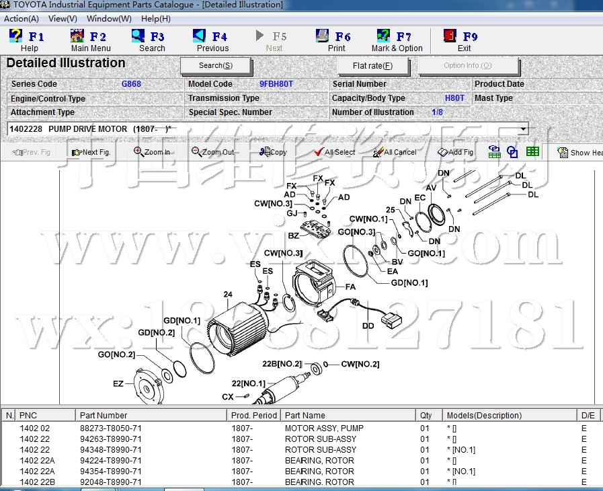Click the Copy toolbar button
Viewport: 603px width, 491px height.
[x=272, y=152]
